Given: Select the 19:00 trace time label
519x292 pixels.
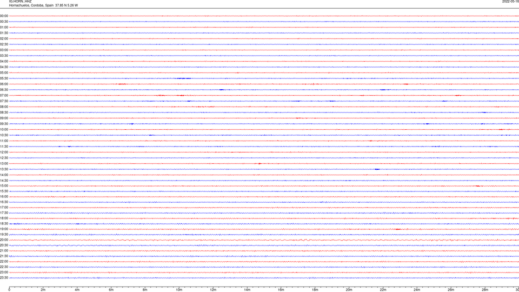Looking at the screenshot, I should pyautogui.click(x=4, y=229).
